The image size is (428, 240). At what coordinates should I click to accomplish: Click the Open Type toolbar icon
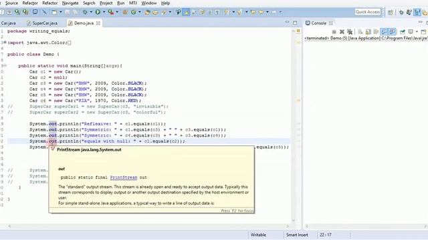click(147, 12)
